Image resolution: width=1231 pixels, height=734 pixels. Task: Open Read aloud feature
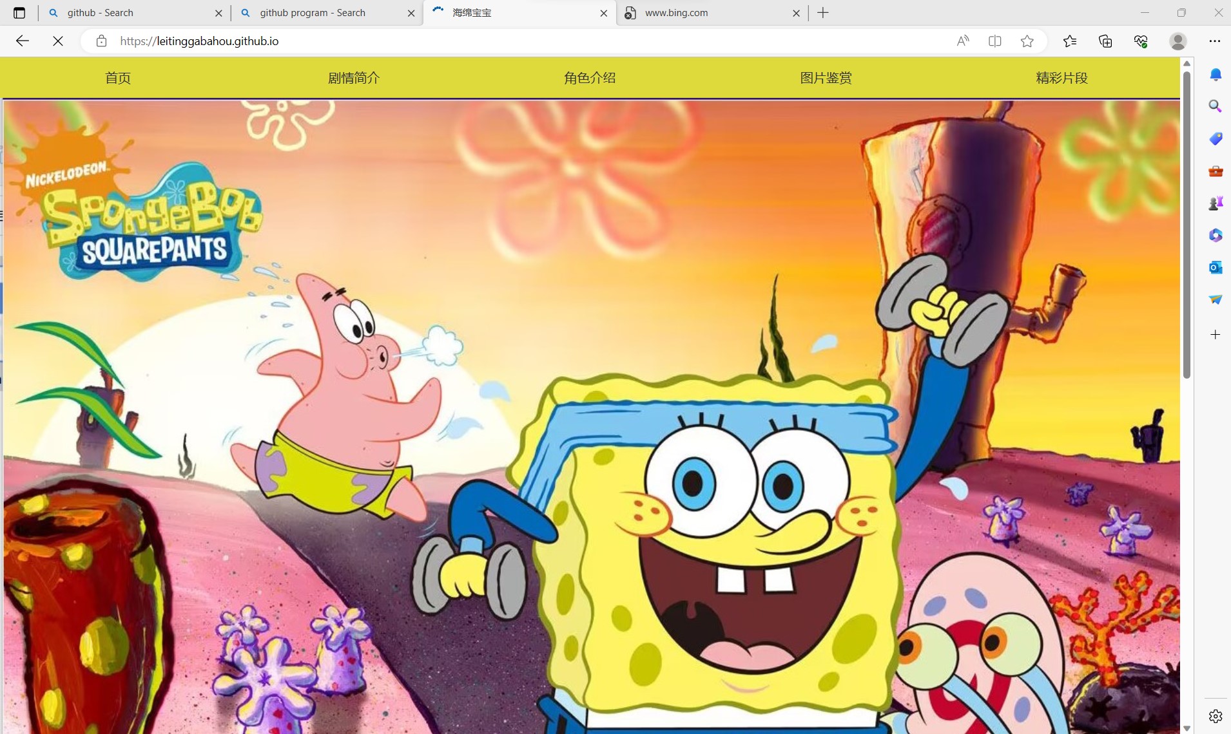click(963, 41)
